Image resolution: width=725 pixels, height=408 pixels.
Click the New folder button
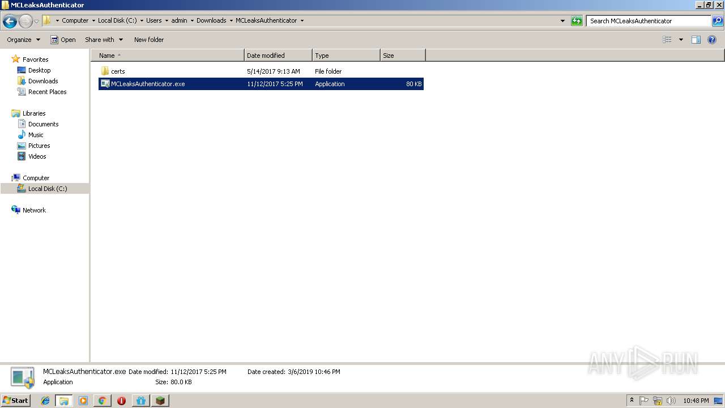click(149, 40)
